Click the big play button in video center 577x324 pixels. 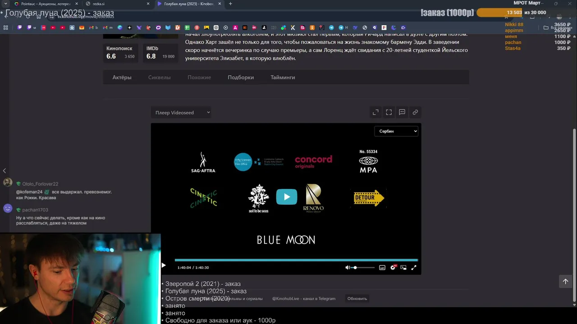click(x=287, y=197)
